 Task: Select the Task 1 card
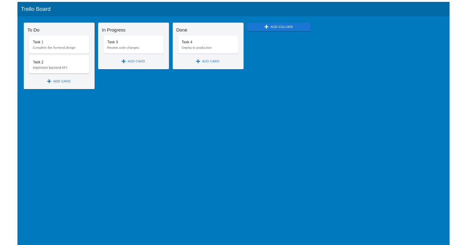pyautogui.click(x=59, y=44)
